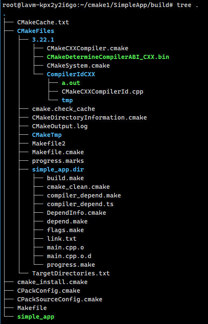
Task: Click the 3.22.1 directory entry
Action: pyautogui.click(x=43, y=40)
